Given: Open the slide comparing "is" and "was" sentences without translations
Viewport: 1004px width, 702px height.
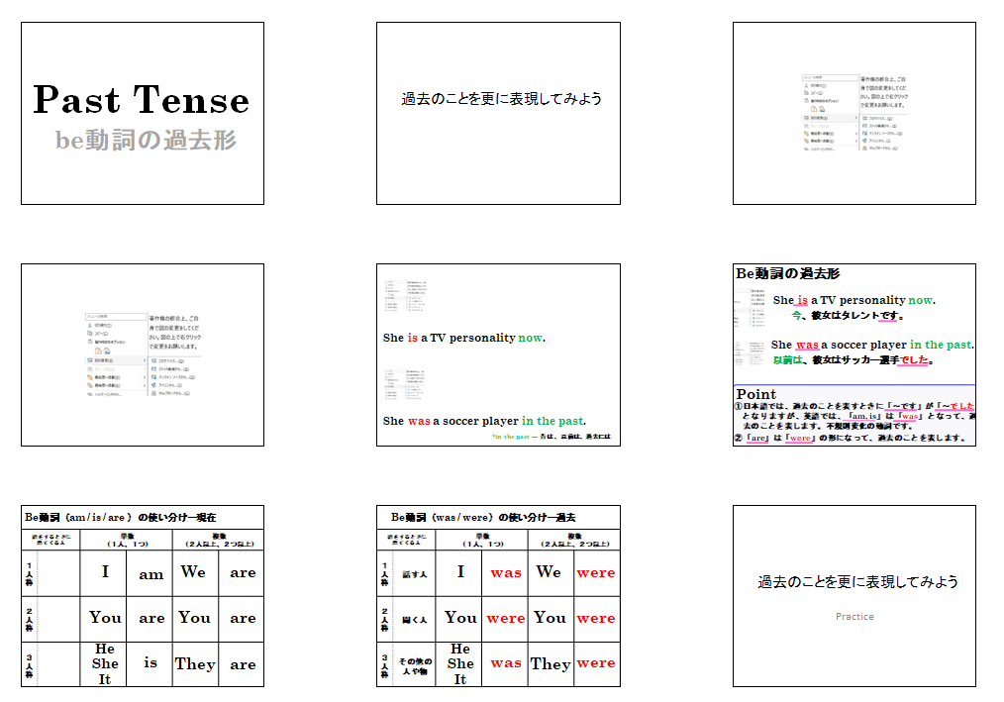Looking at the screenshot, I should tap(498, 354).
